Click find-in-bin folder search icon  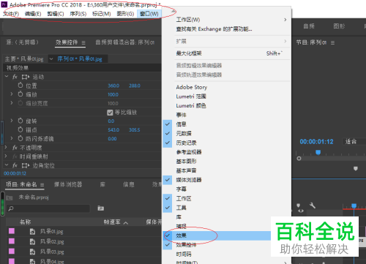(x=101, y=208)
